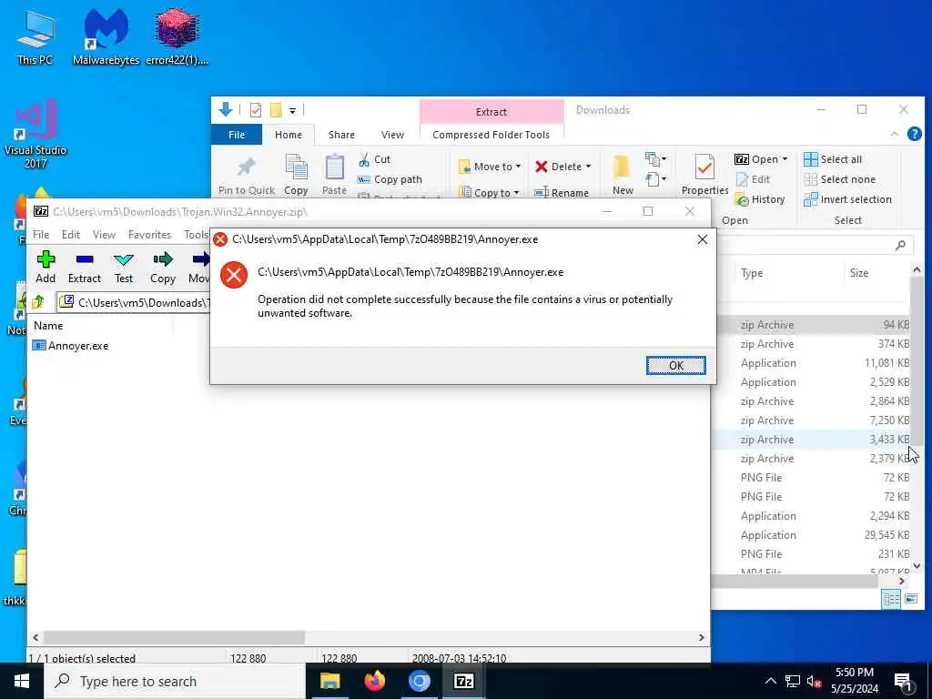Open the 7-Zip Edit menu
The image size is (932, 699).
coord(71,234)
